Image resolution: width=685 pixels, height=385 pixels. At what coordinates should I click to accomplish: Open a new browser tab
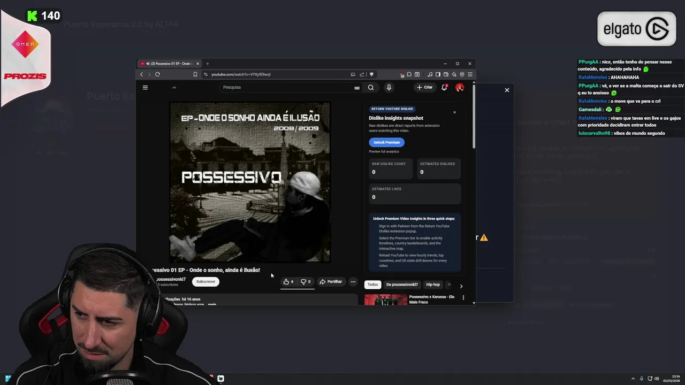point(208,64)
